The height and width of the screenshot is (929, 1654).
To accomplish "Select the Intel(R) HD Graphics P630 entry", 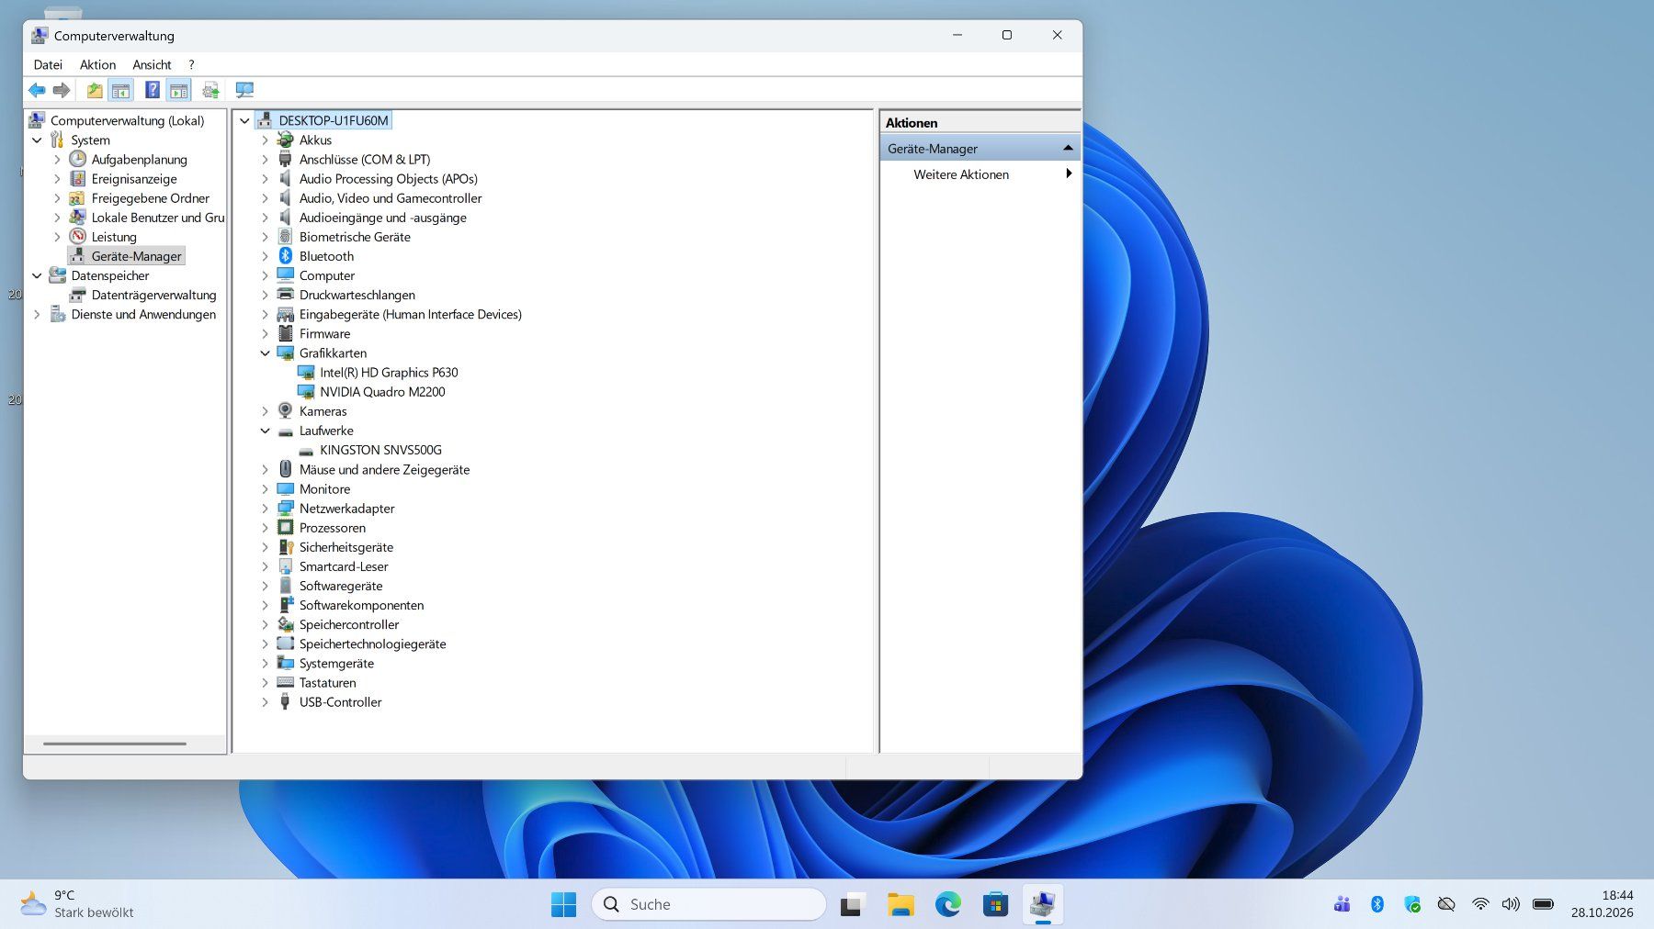I will tap(389, 373).
